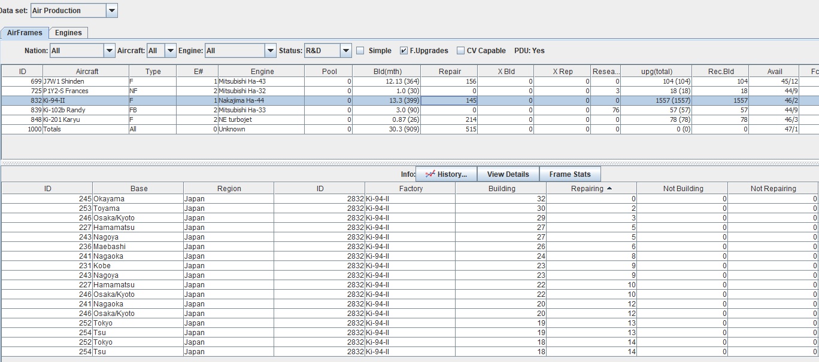Screen dimensions: 819x362
Task: Select the Kobe base row
Action: (x=409, y=266)
